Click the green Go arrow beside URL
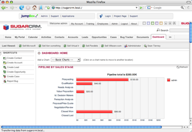This screenshot has height=132, width=192. 141,8
